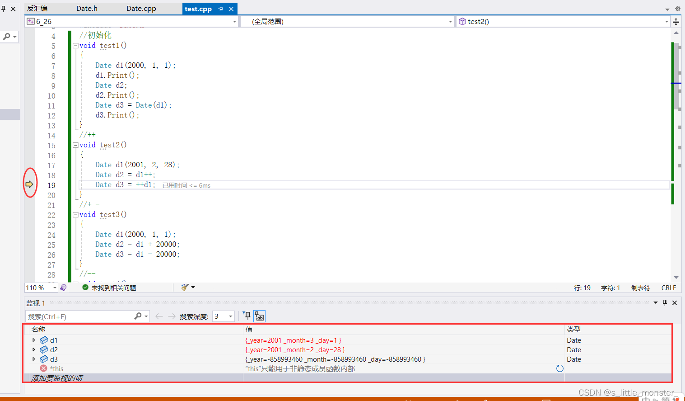Click the 制表符 indent setting
685x401 pixels.
point(641,288)
